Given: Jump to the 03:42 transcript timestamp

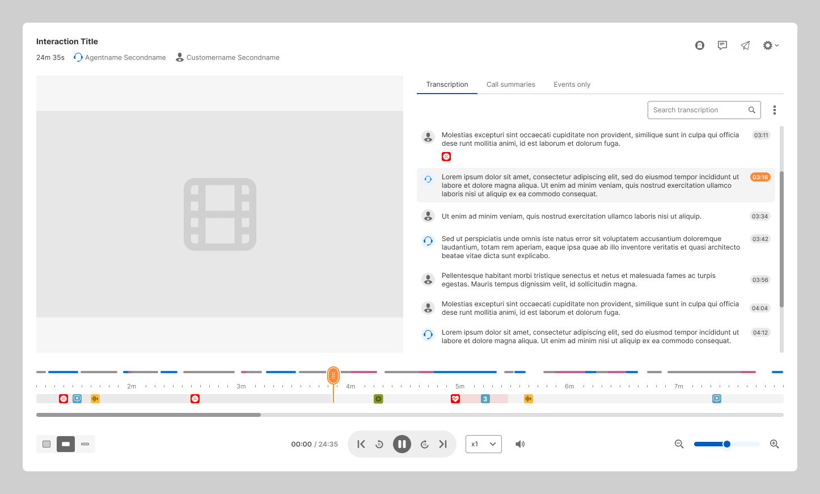Looking at the screenshot, I should (x=760, y=239).
